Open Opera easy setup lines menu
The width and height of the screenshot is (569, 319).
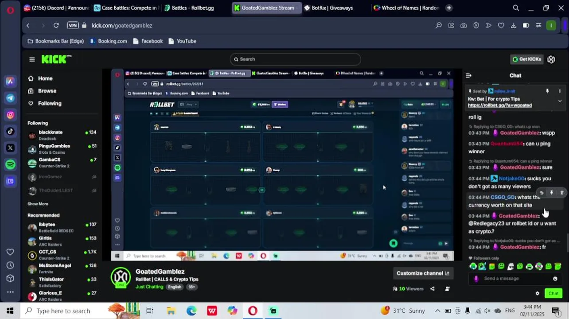tap(538, 25)
